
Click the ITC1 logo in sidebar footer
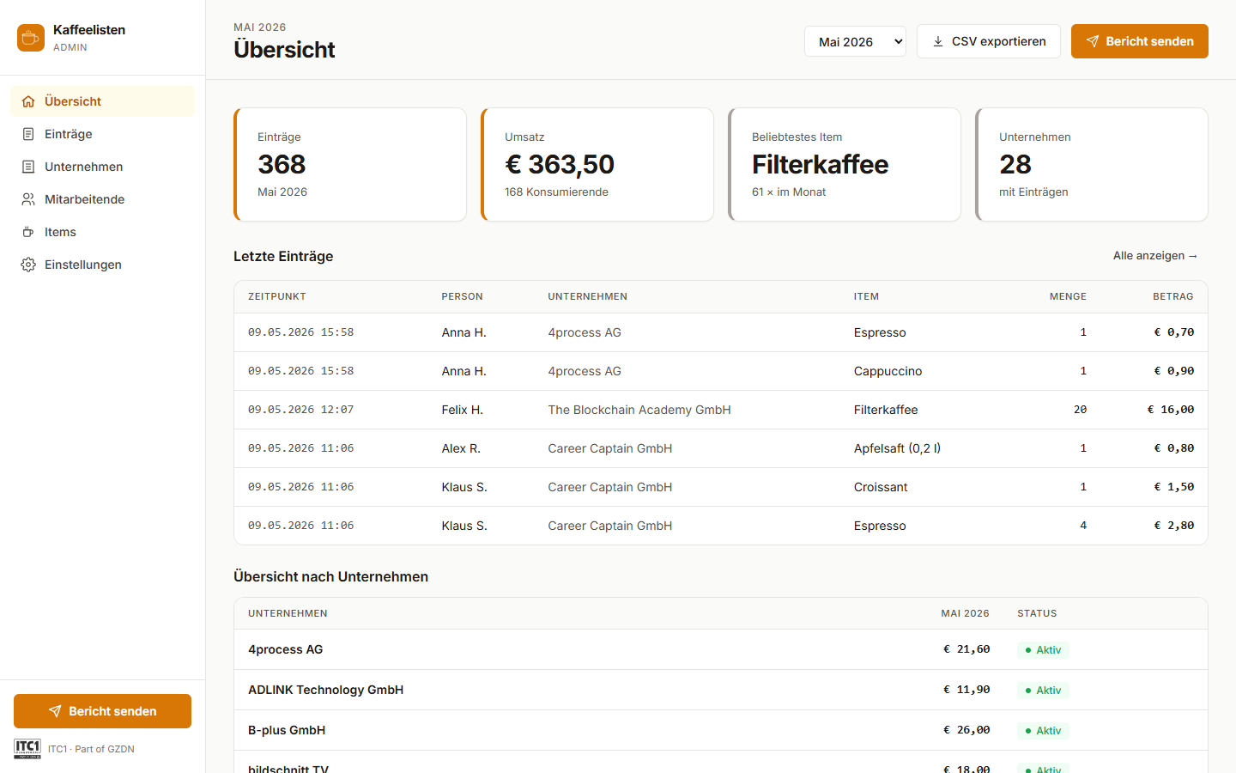[x=27, y=749]
